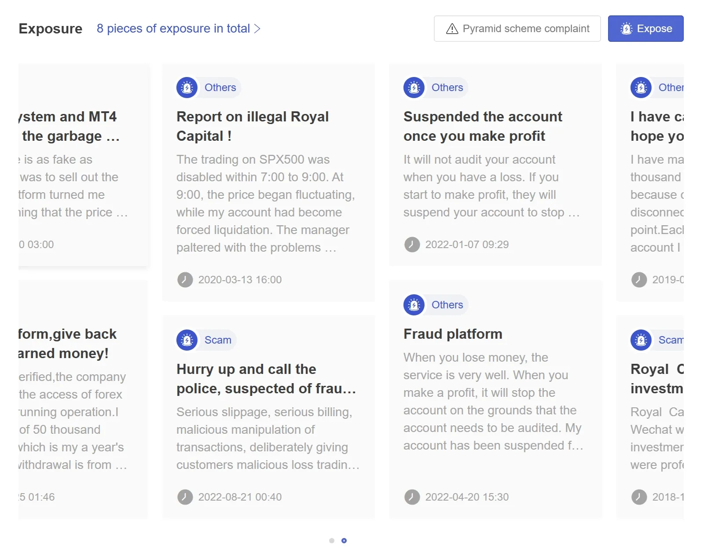This screenshot has height=549, width=704.
Task: Open the 8 pieces of exposure in total link
Action: (x=179, y=29)
